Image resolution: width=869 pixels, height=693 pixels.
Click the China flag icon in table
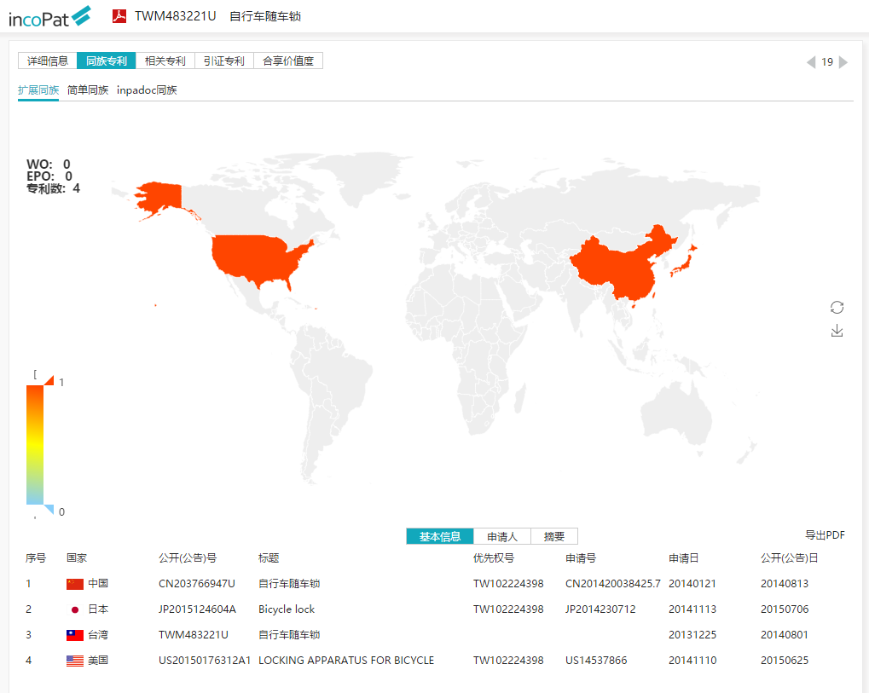[x=75, y=584]
